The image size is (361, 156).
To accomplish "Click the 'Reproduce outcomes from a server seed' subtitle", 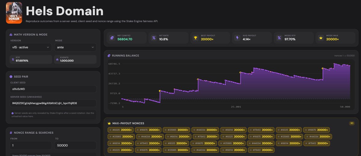I will [x=92, y=21].
